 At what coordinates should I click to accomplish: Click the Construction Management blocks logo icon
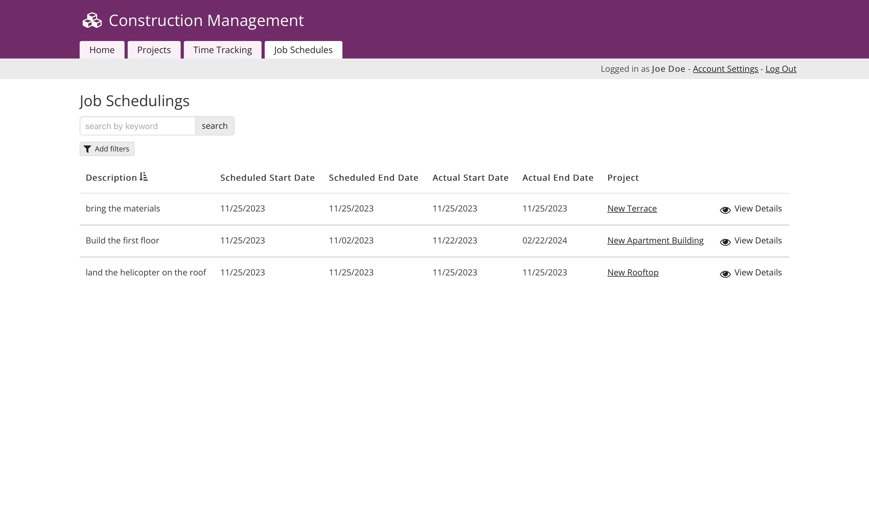click(x=91, y=20)
